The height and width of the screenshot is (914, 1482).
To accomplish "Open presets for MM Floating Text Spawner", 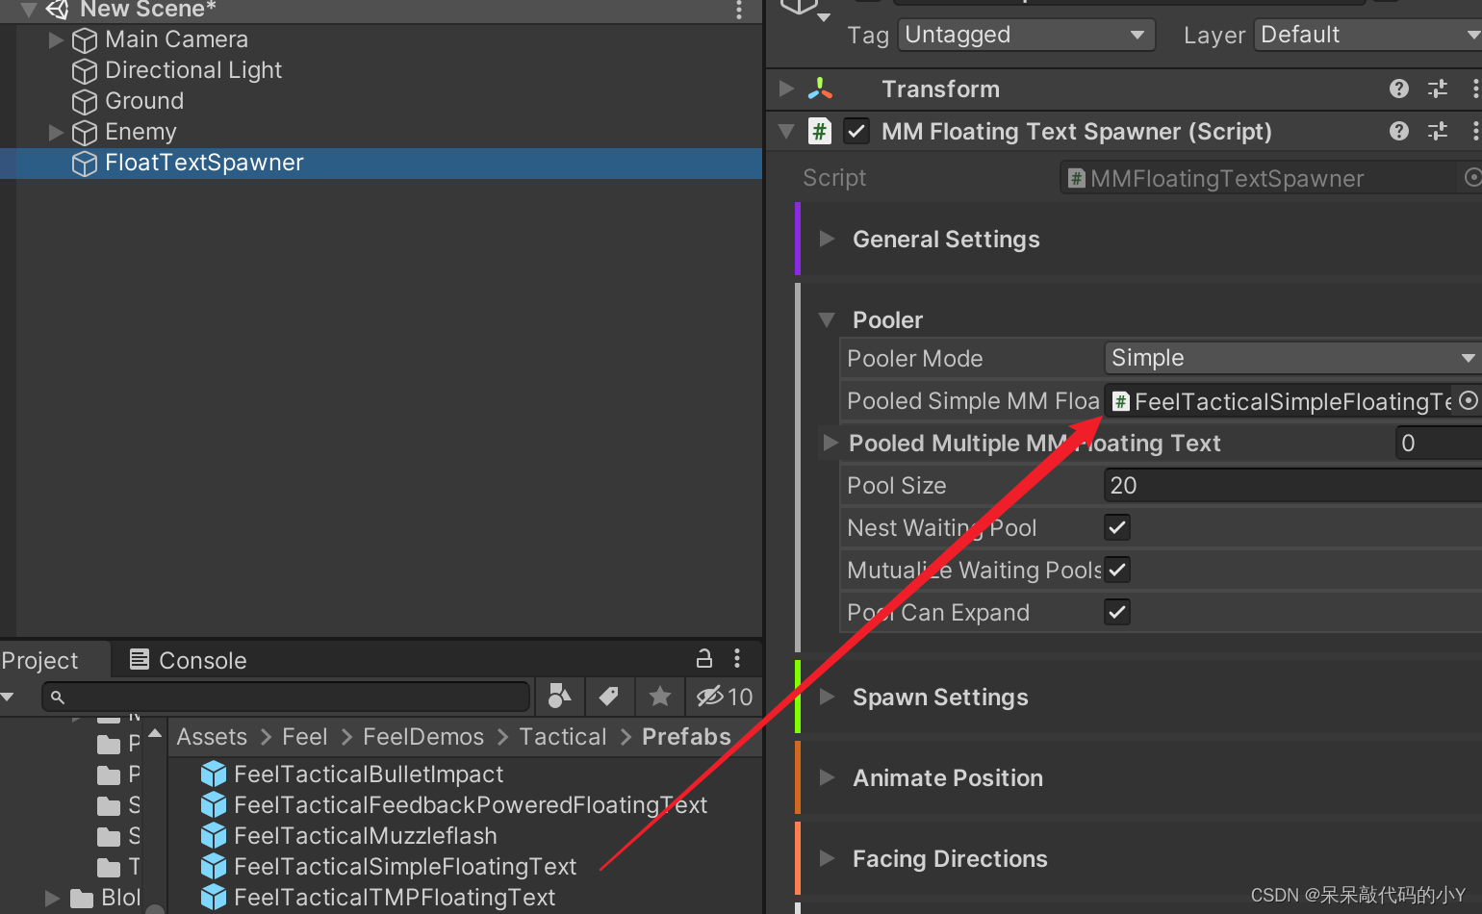I will click(x=1437, y=131).
